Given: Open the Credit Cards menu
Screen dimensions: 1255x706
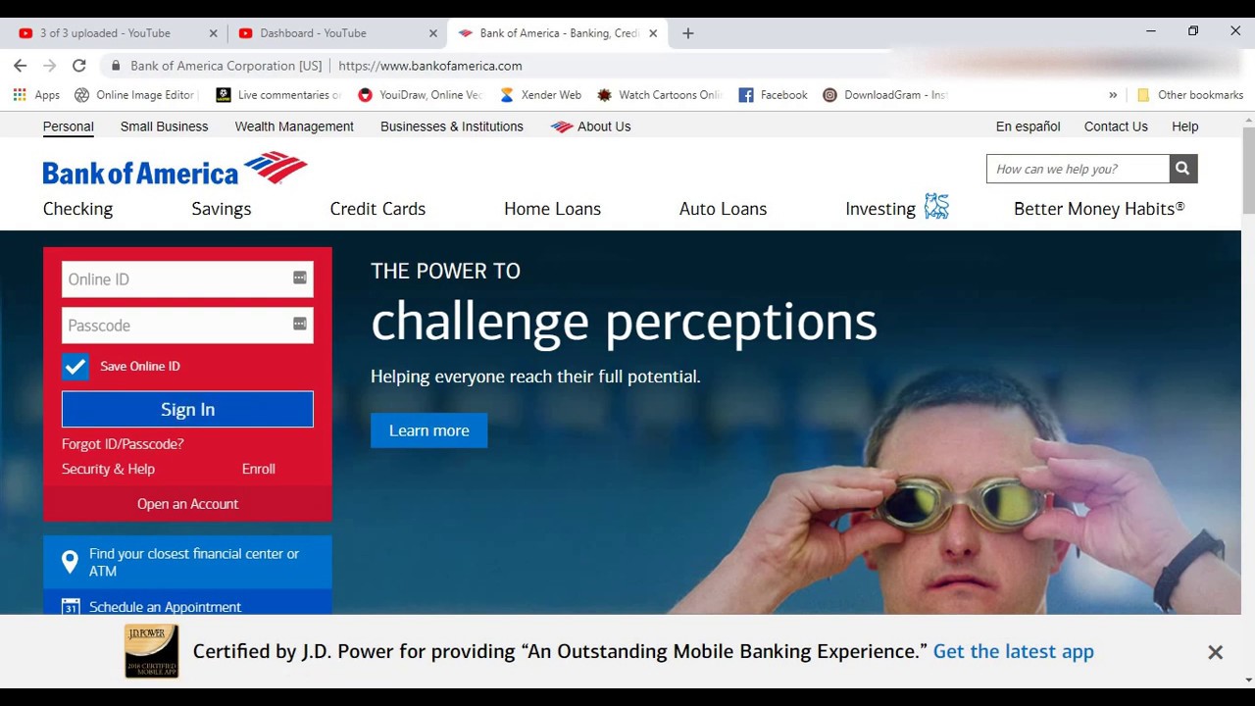Looking at the screenshot, I should click(377, 209).
